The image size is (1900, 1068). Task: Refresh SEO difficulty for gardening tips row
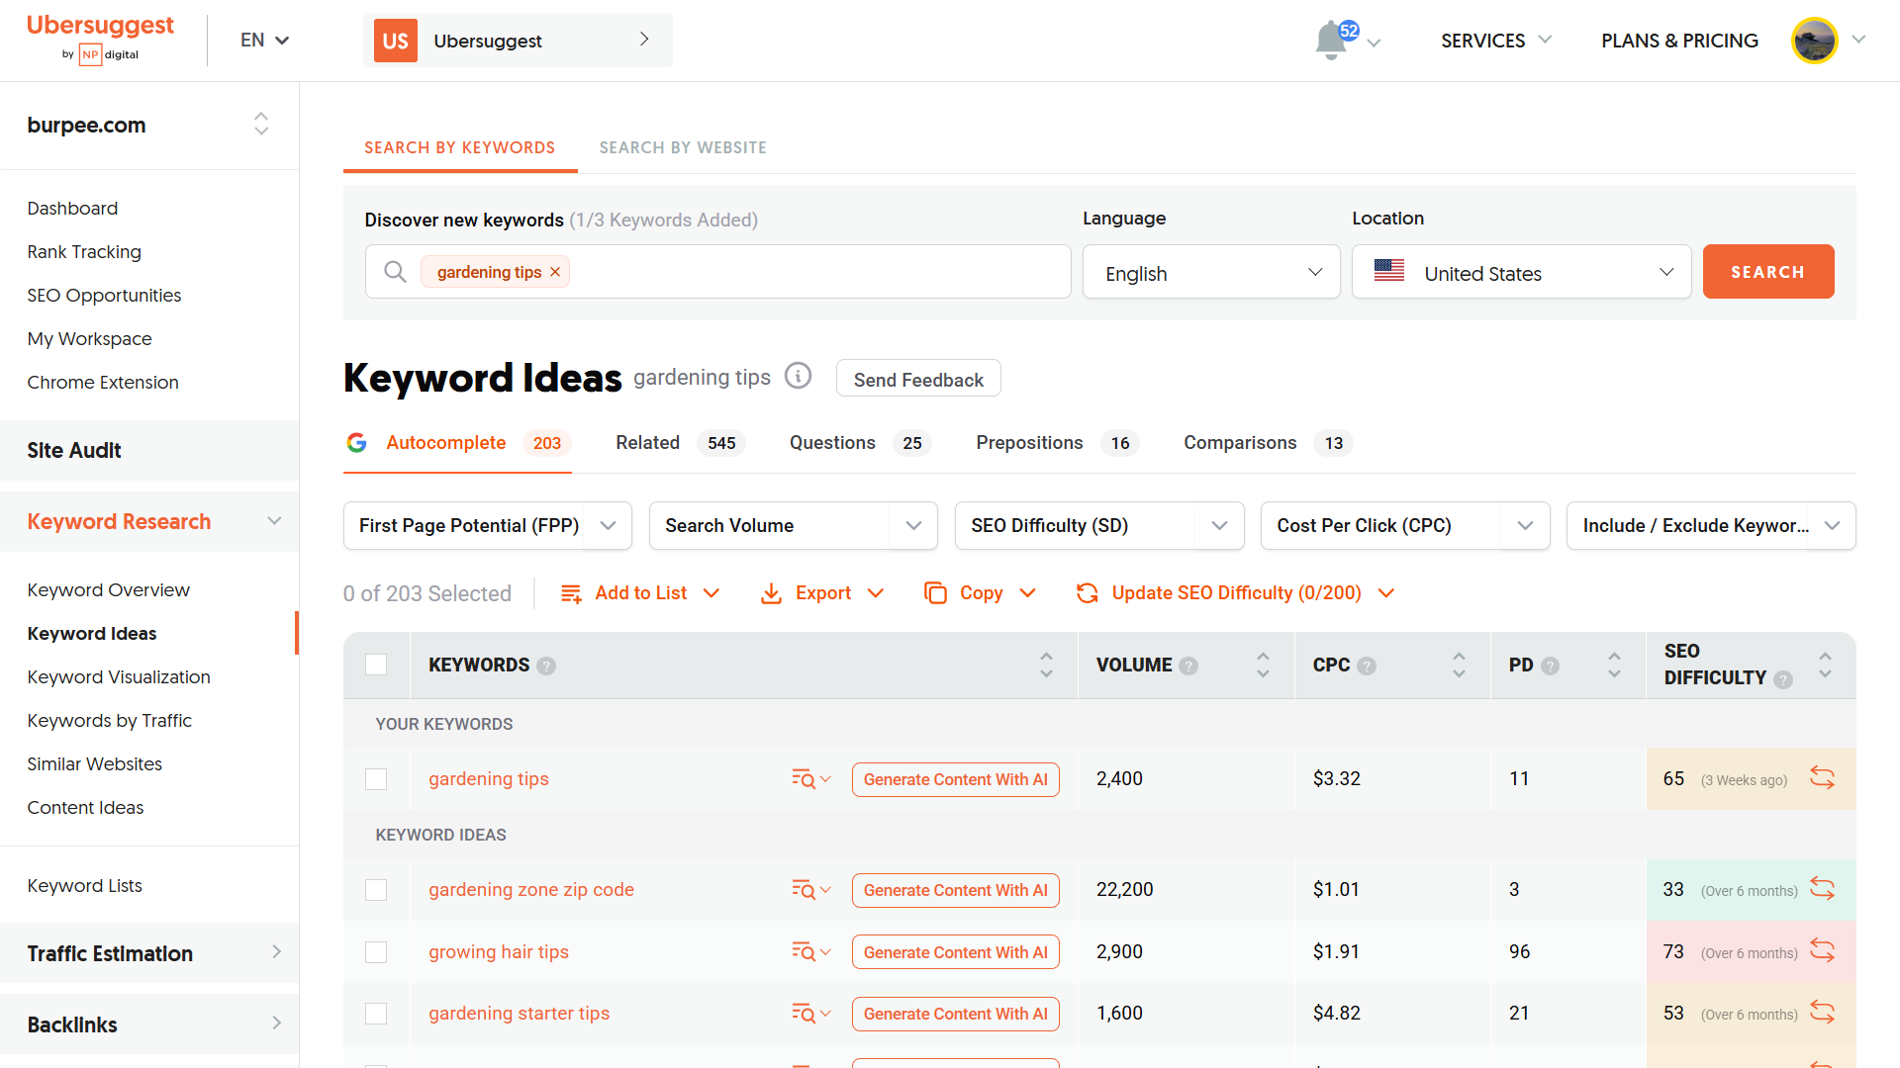(1822, 778)
